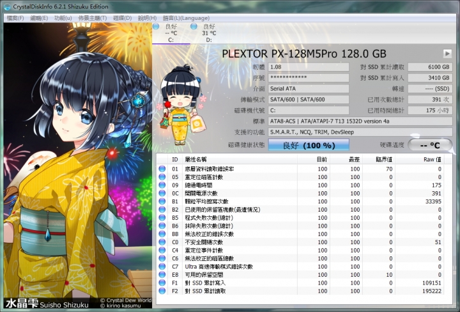Open the 磁碟(D) menu
This screenshot has height=312, width=460.
[x=122, y=18]
